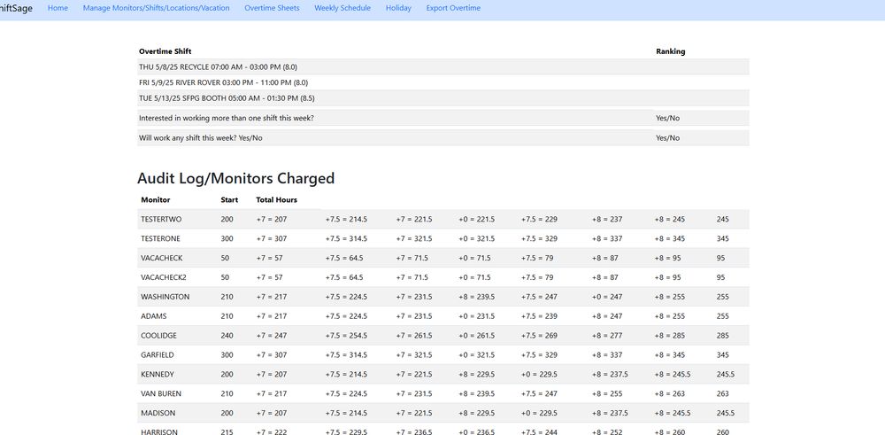The height and width of the screenshot is (435, 885).
Task: Click VACACHECK '+7.5 = 64.5' cell
Action: [x=344, y=258]
